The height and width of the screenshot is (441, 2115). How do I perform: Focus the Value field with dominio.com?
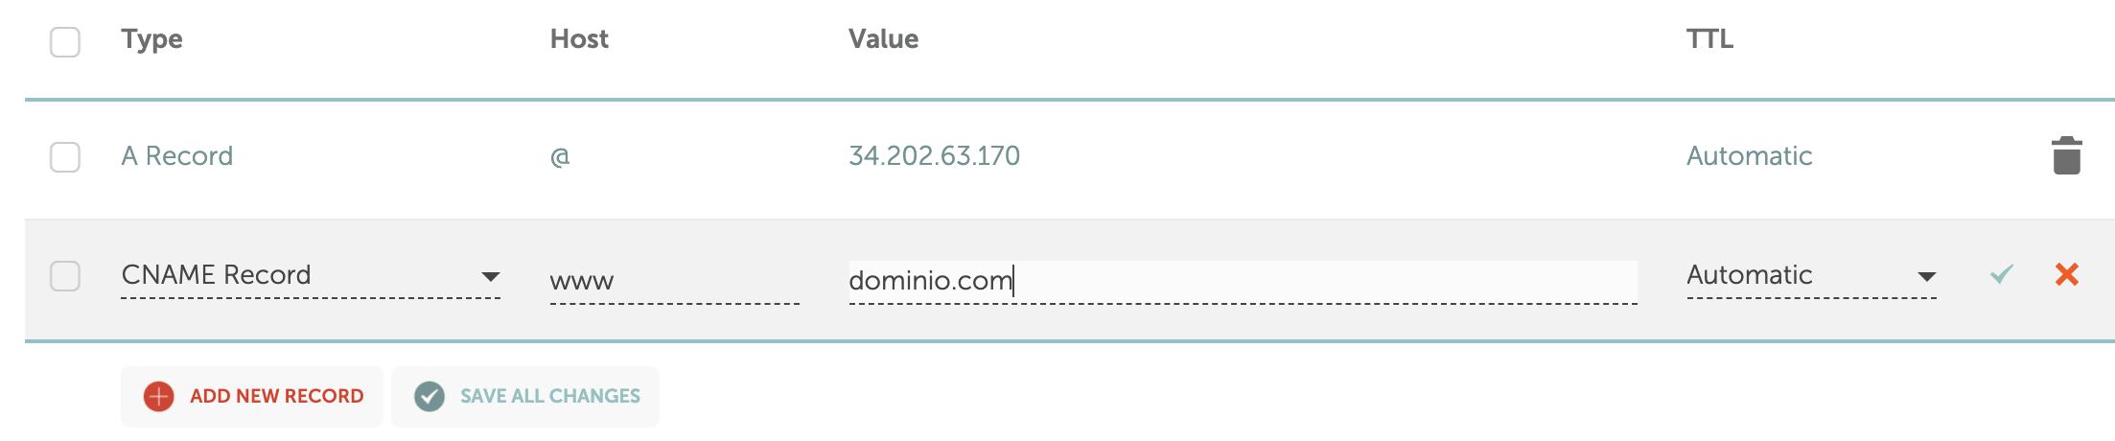[1243, 282]
